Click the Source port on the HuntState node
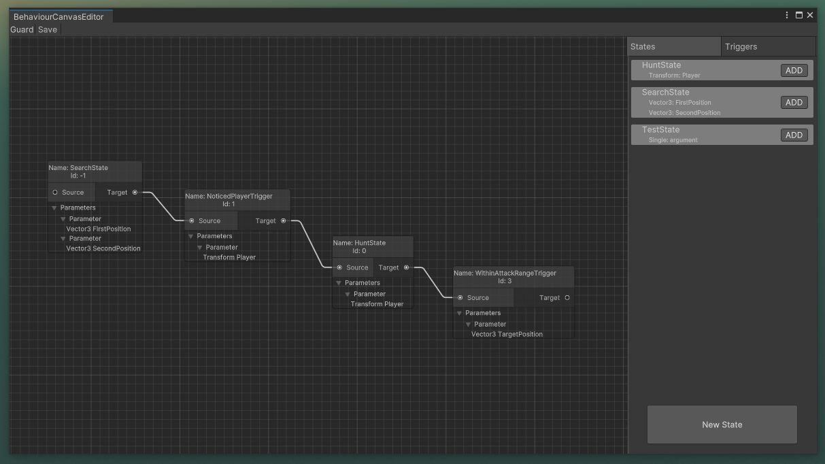Screen dimensions: 825x464 (339, 267)
